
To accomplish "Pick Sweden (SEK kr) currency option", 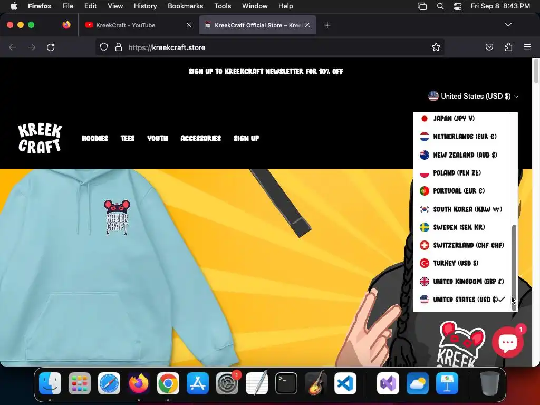I will pyautogui.click(x=461, y=227).
